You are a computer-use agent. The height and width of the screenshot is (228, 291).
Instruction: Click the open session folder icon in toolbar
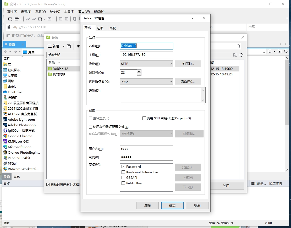(x=17, y=19)
